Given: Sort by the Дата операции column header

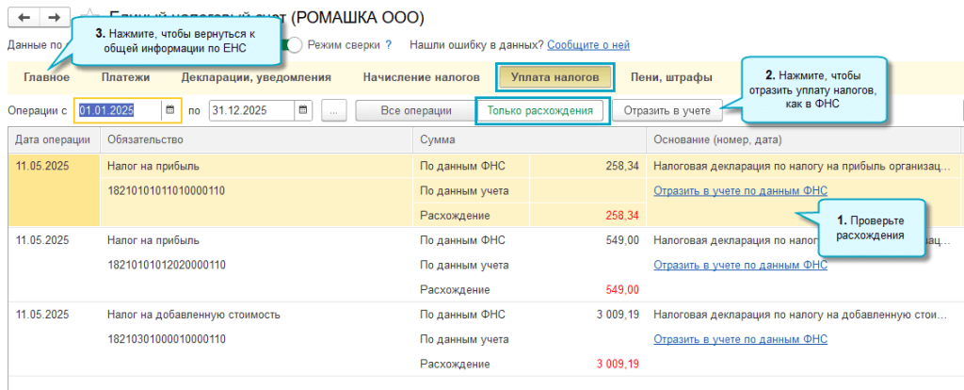Looking at the screenshot, I should [x=53, y=139].
